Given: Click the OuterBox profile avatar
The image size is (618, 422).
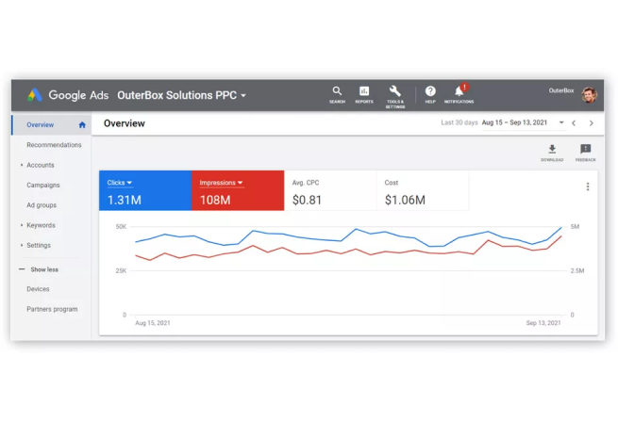Looking at the screenshot, I should click(590, 95).
